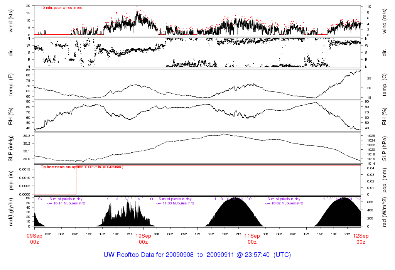Click the red '12Sep' date label
This screenshot has height=270, width=395.
(361, 236)
